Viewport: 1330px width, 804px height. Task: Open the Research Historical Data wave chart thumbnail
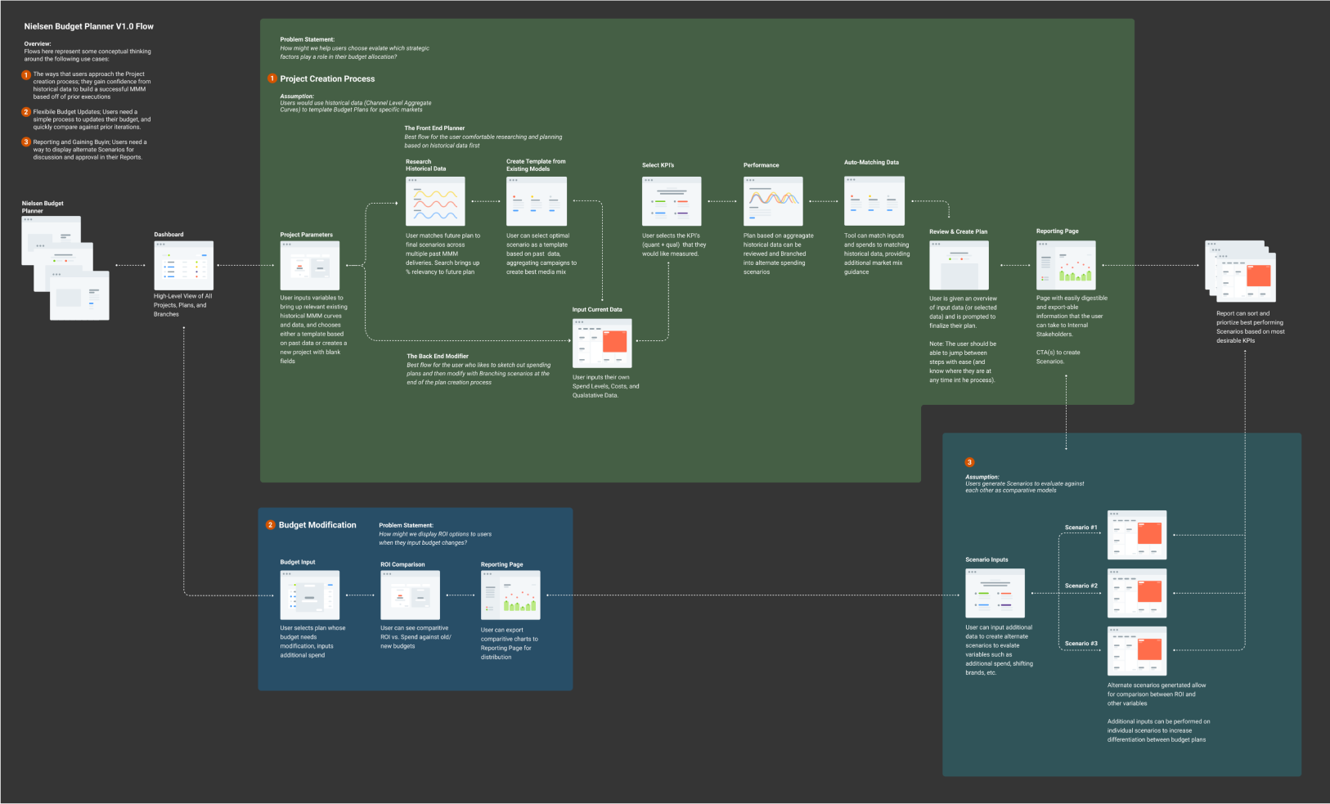point(435,201)
